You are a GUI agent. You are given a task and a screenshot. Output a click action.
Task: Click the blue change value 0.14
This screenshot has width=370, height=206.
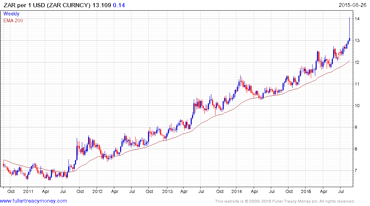coord(119,5)
